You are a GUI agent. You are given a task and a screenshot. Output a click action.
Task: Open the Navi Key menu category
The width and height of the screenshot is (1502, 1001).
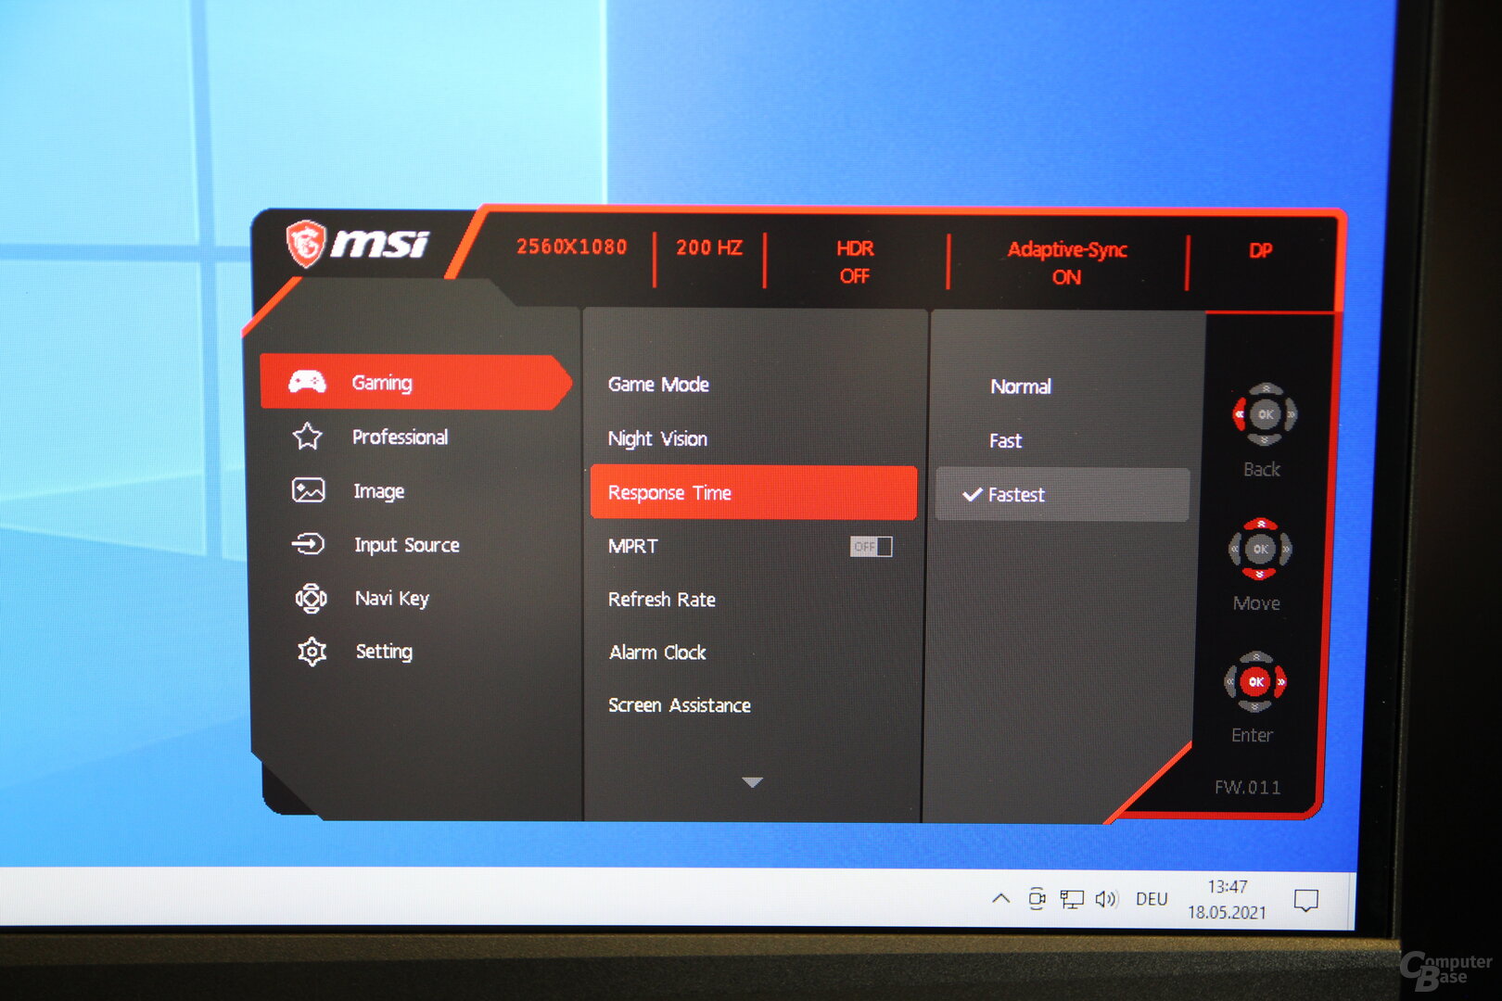tap(391, 599)
